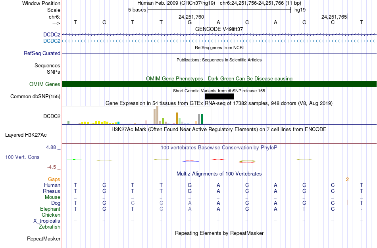
Task: Click the DCDC2 GTEx expression bar chart
Action: pyautogui.click(x=137, y=115)
